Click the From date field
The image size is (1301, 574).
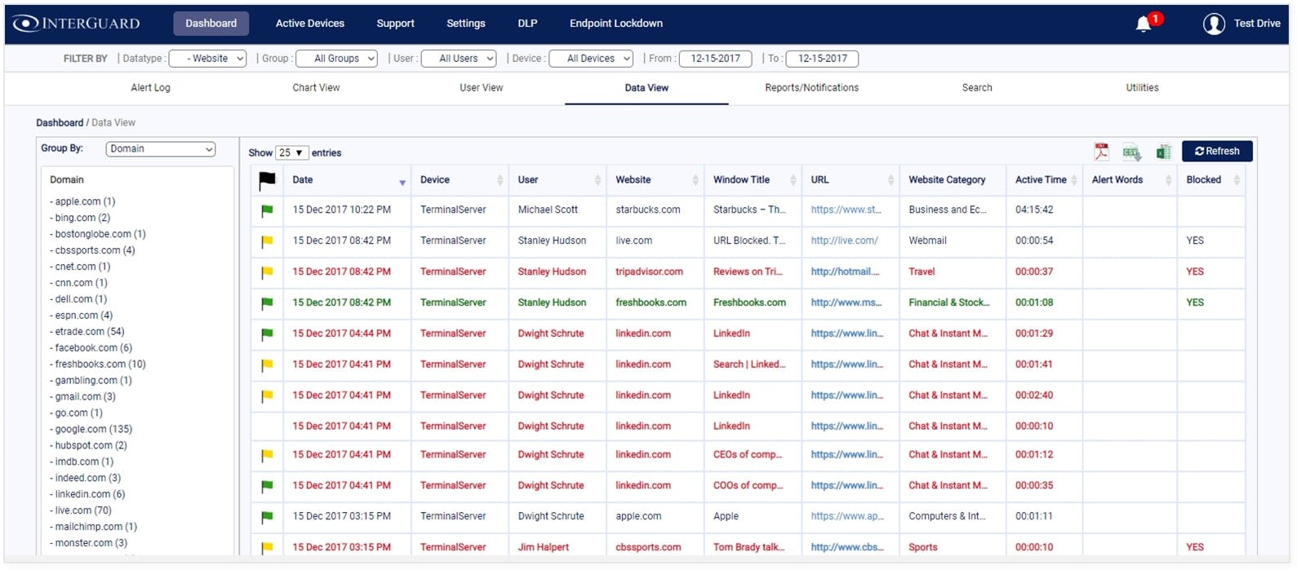point(715,59)
